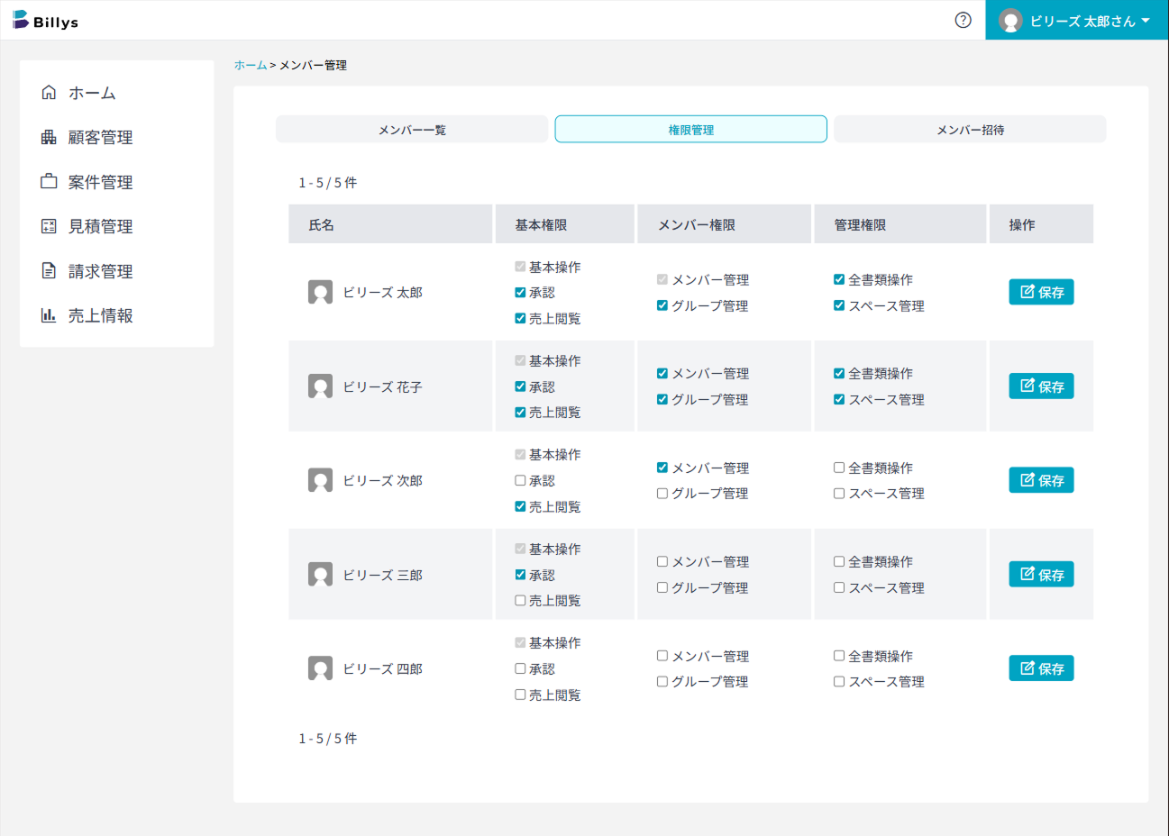Click avatar of ビリーズ 花子 row
1169x836 pixels.
pyautogui.click(x=320, y=386)
